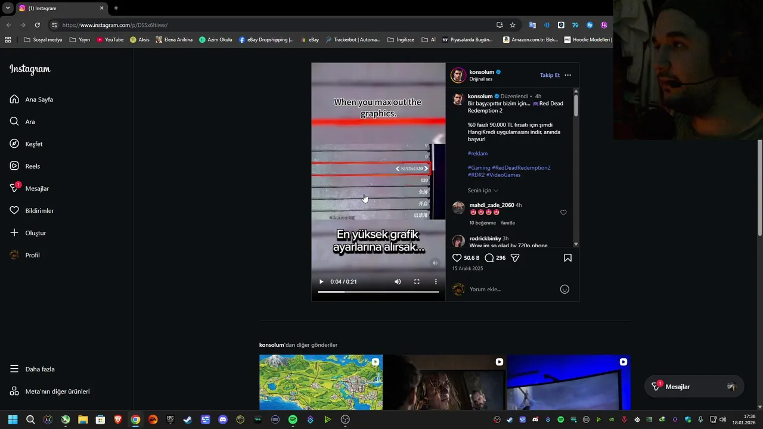Expand the Senin için comment sort dropdown

point(483,191)
